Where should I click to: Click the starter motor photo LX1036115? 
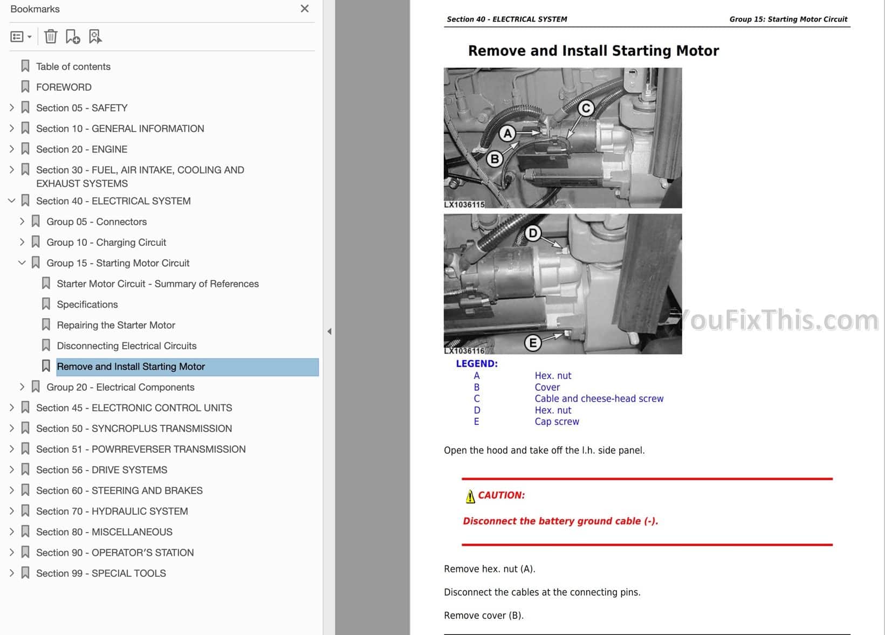[562, 137]
